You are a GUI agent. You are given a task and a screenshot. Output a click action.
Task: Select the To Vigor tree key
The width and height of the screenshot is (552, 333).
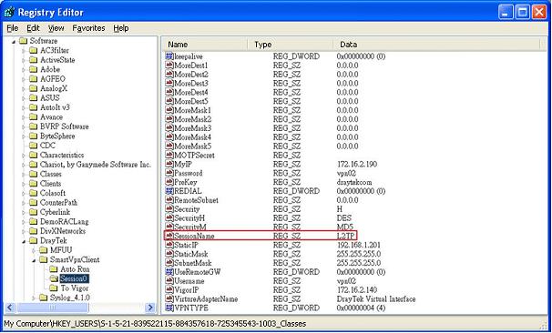[75, 288]
